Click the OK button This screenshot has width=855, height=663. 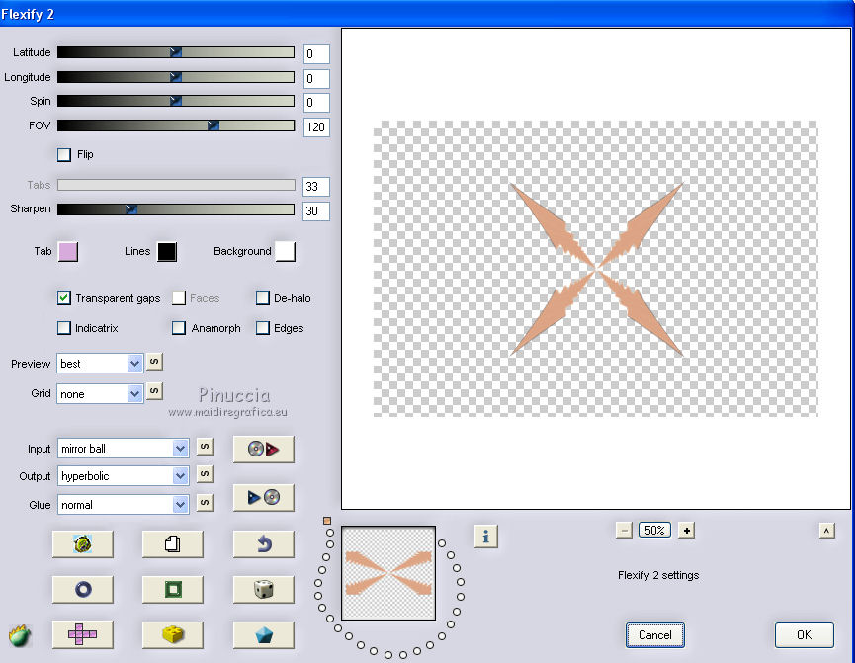point(805,635)
